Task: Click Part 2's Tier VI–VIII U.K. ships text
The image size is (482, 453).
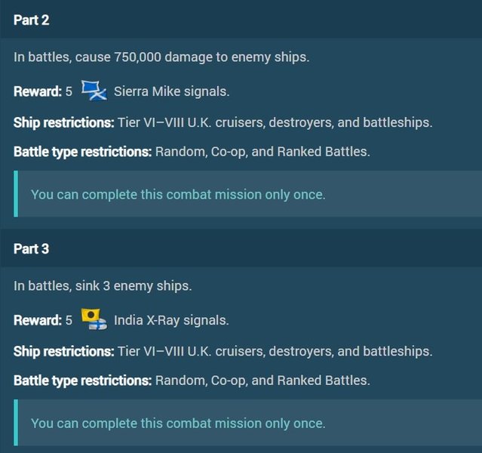Action: pyautogui.click(x=275, y=122)
